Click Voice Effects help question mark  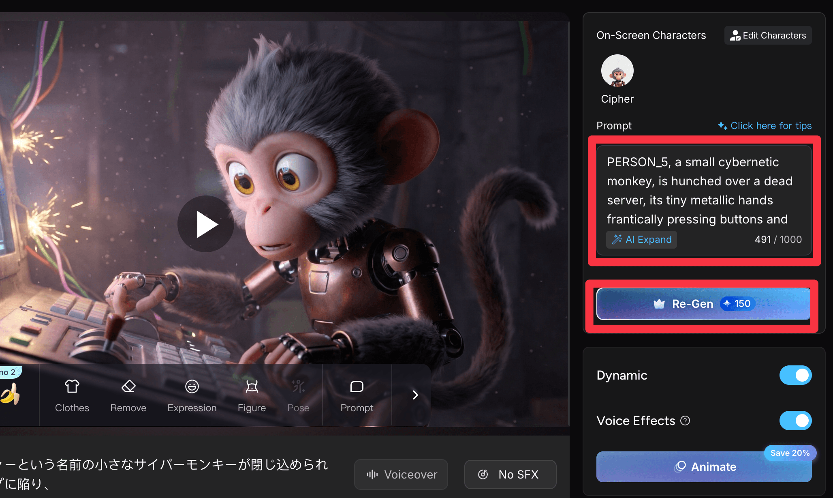click(685, 421)
